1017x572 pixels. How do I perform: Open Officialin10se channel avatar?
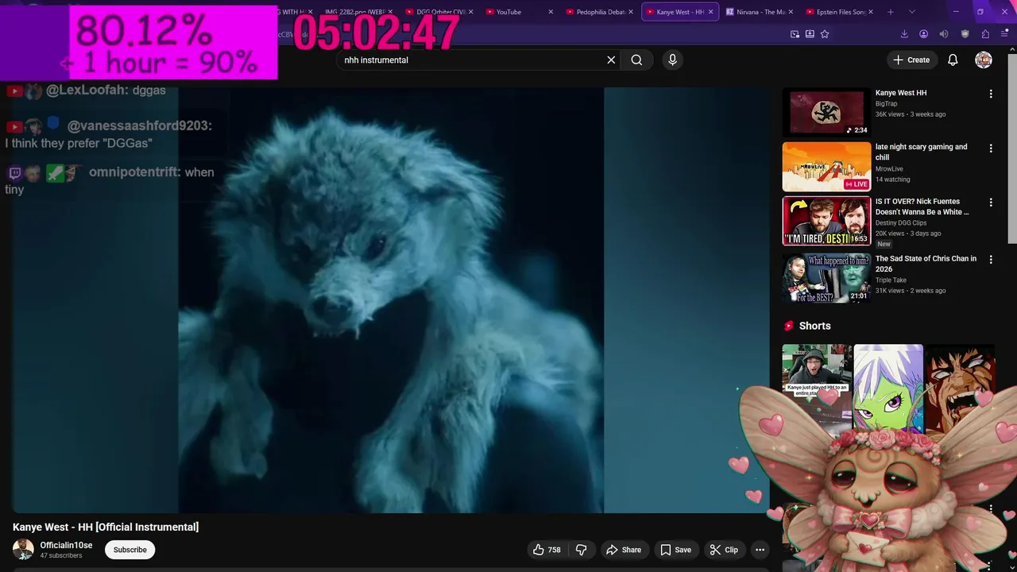[23, 550]
